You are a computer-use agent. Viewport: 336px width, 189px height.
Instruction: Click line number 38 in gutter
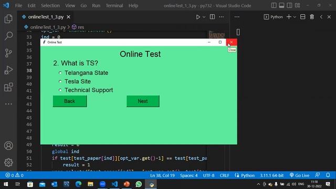click(x=29, y=70)
